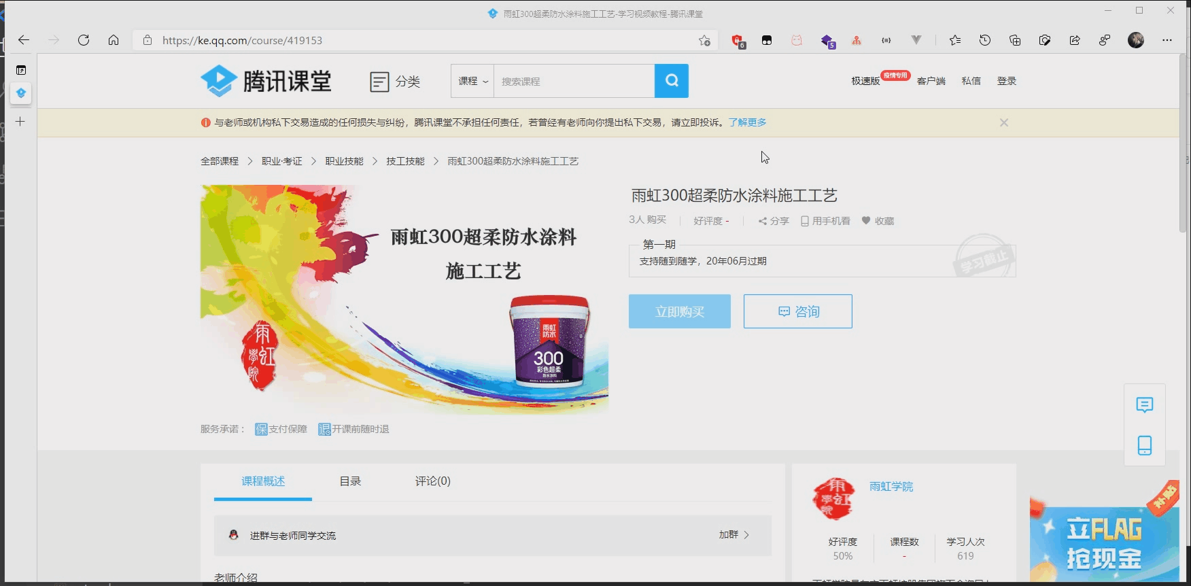Click 支付保障 service promise

coord(281,429)
